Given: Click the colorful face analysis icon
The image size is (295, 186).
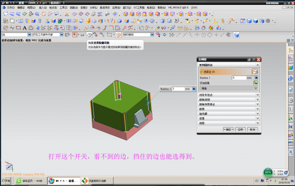Looking at the screenshot, I should pyautogui.click(x=211, y=28).
